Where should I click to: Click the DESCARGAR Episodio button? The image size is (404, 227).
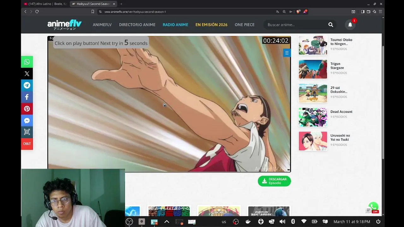pyautogui.click(x=274, y=181)
